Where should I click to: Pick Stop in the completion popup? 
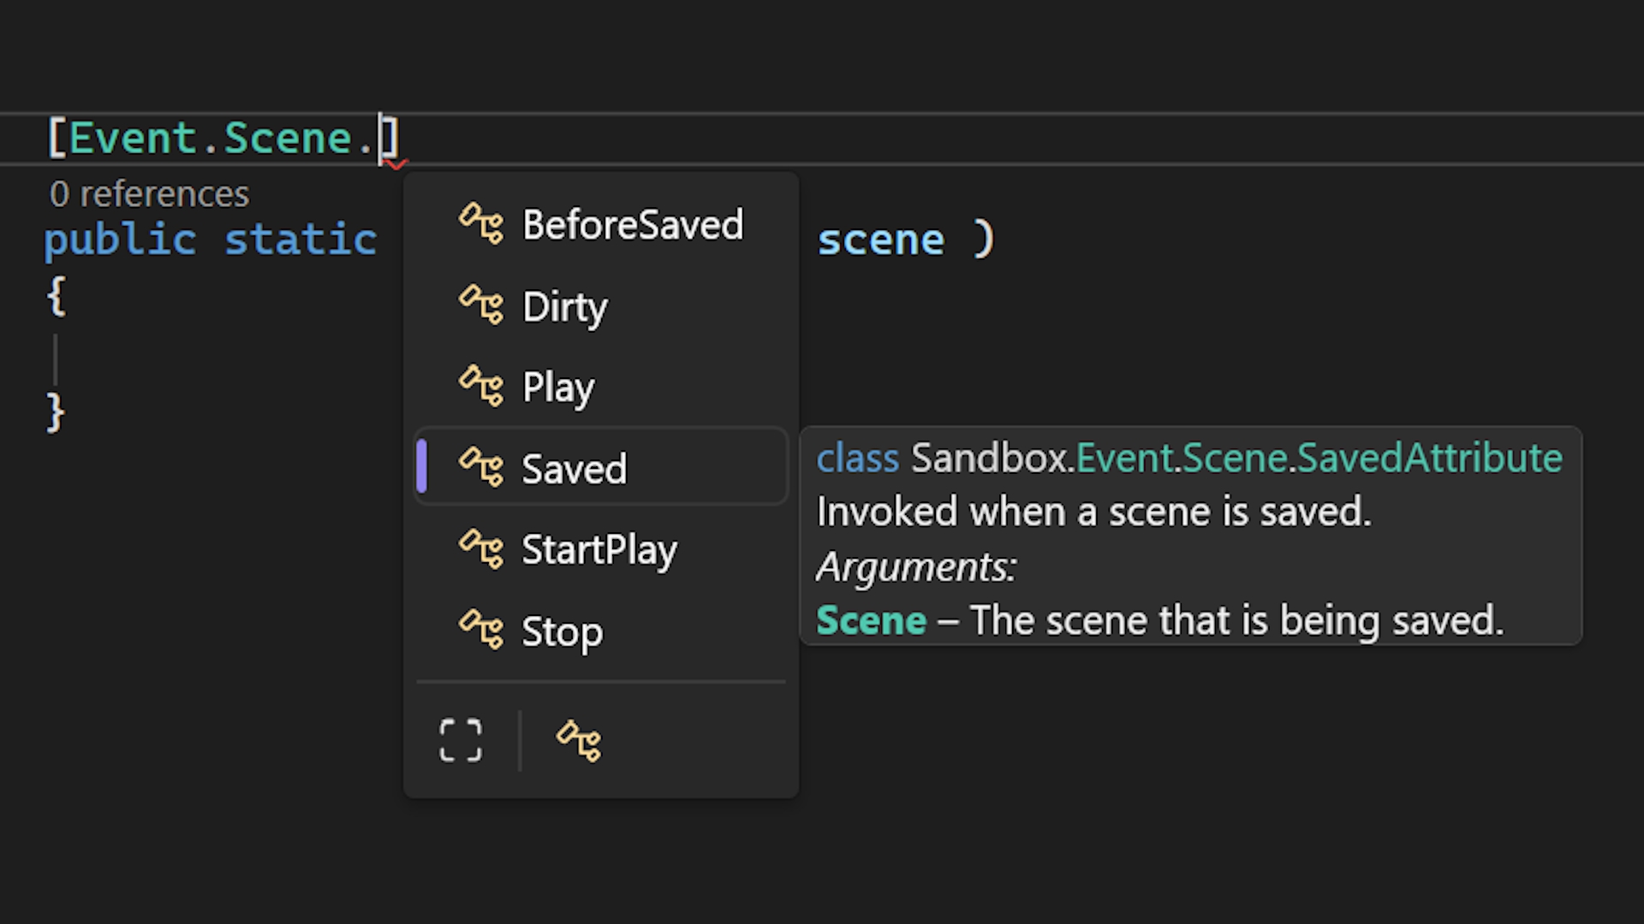coord(563,631)
